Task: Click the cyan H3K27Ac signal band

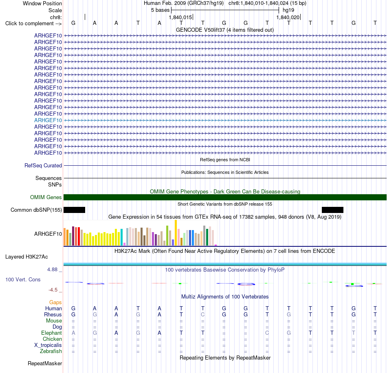Action: click(x=225, y=264)
